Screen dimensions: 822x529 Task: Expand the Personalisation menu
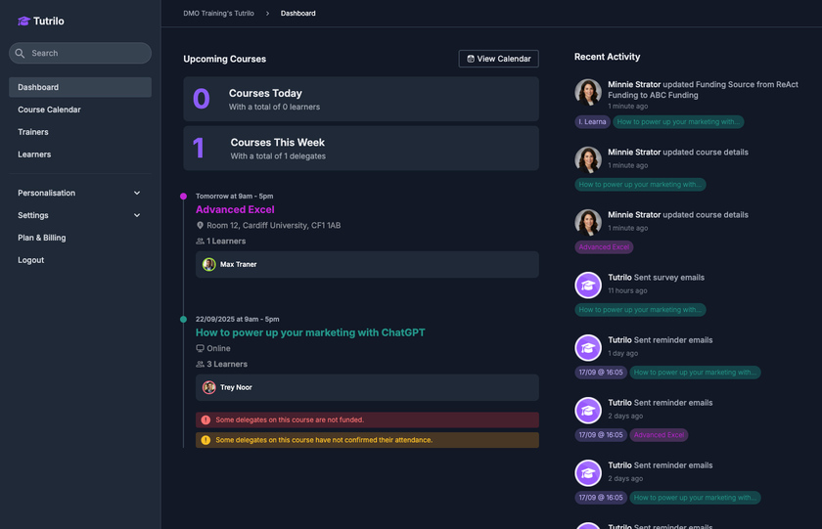point(137,193)
